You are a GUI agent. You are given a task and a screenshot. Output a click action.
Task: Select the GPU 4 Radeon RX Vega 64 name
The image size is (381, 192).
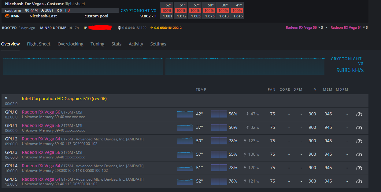(41, 166)
